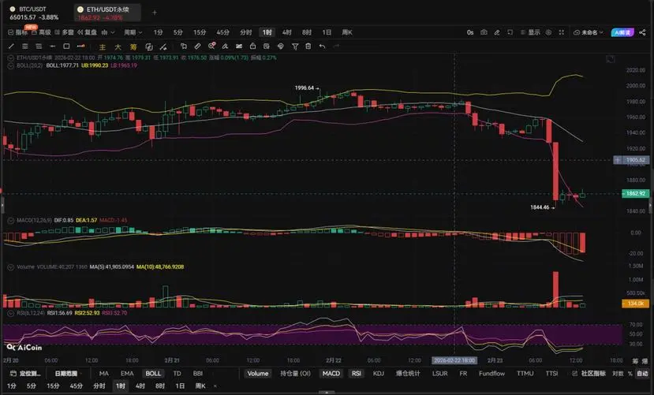Add a new symbol tab with plus
Viewport: 654px width, 395px height.
pos(155,13)
